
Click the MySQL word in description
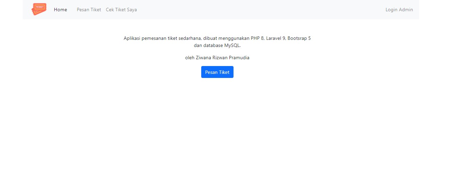click(x=232, y=46)
